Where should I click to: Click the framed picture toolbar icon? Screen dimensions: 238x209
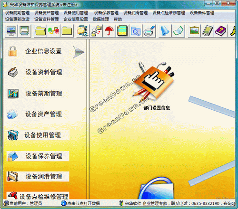[194, 31]
